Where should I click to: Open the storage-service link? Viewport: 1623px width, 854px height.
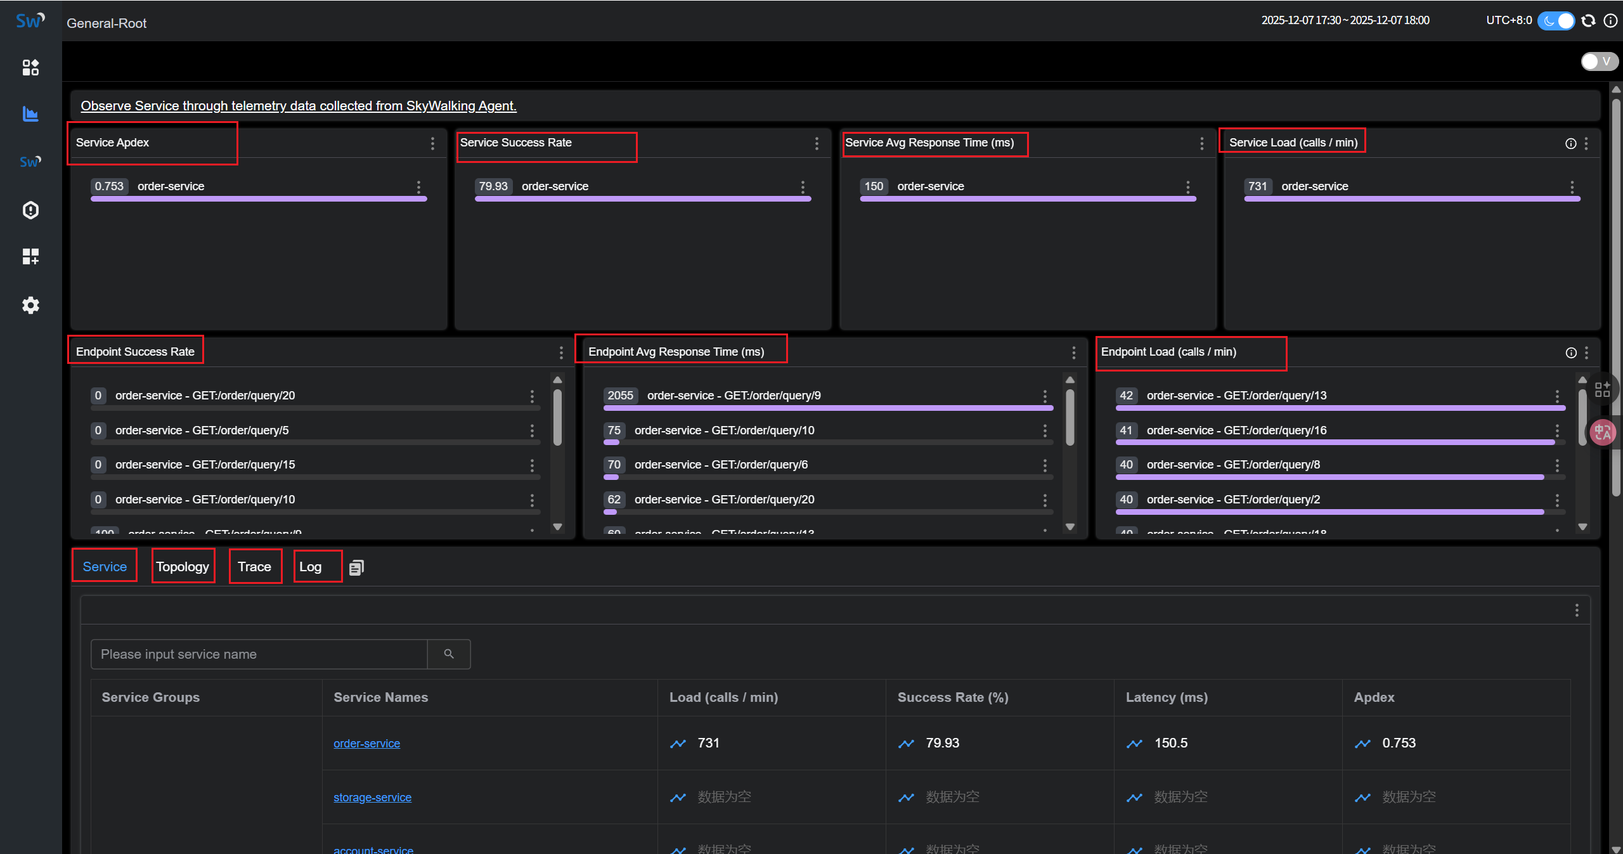pos(372,797)
